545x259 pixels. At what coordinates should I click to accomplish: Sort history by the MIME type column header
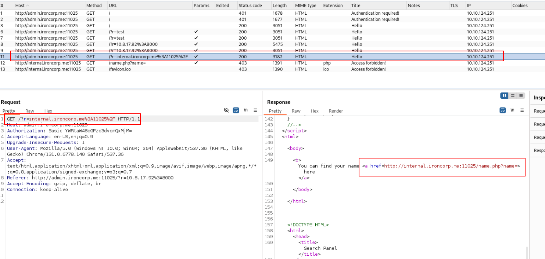(x=307, y=6)
